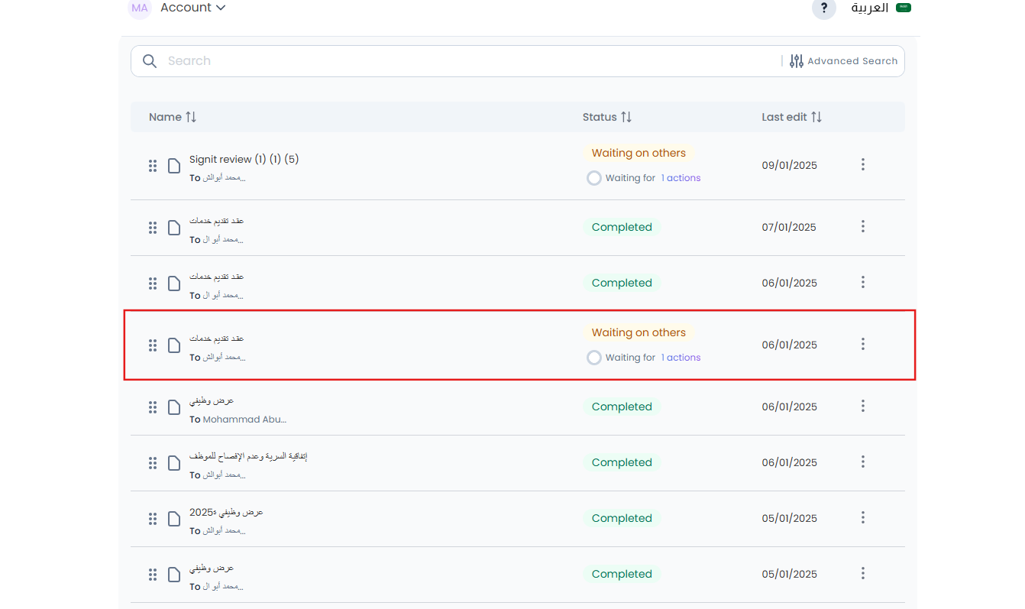1025x609 pixels.
Task: Open the عرض وظيفي 2025 document
Action: [226, 512]
